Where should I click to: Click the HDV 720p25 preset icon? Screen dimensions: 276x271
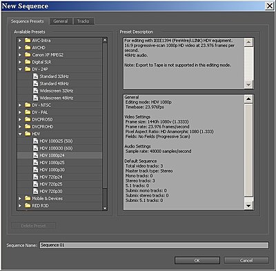click(x=35, y=184)
